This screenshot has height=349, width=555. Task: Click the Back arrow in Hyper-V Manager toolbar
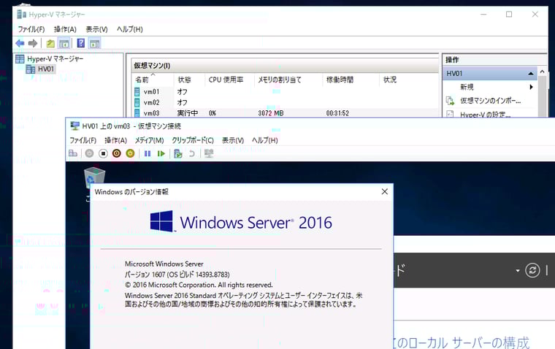click(x=20, y=43)
